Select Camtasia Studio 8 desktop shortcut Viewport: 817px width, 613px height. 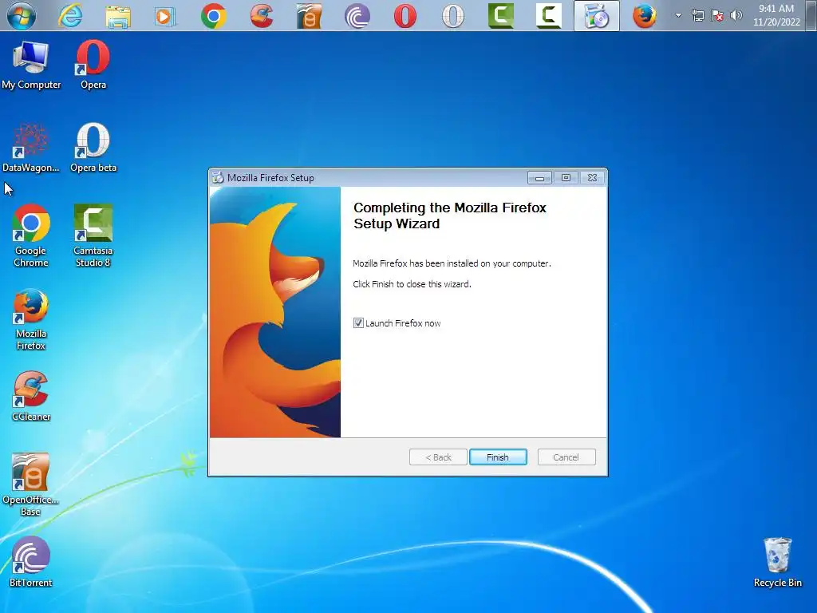coord(93,236)
